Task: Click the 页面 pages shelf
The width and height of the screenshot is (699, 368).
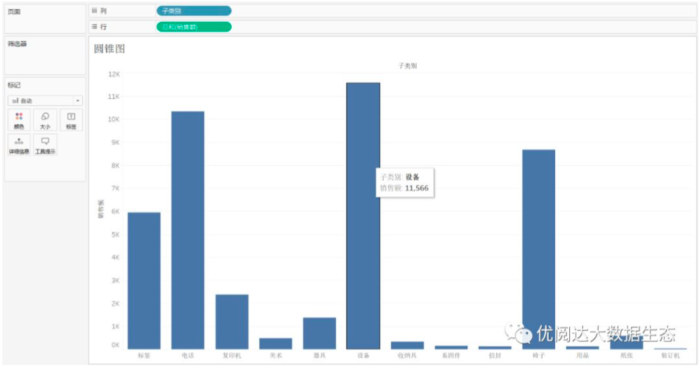Action: click(x=44, y=18)
